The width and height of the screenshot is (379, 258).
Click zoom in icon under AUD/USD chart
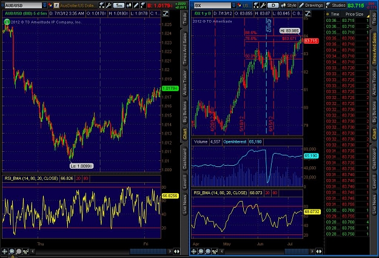click(x=12, y=252)
